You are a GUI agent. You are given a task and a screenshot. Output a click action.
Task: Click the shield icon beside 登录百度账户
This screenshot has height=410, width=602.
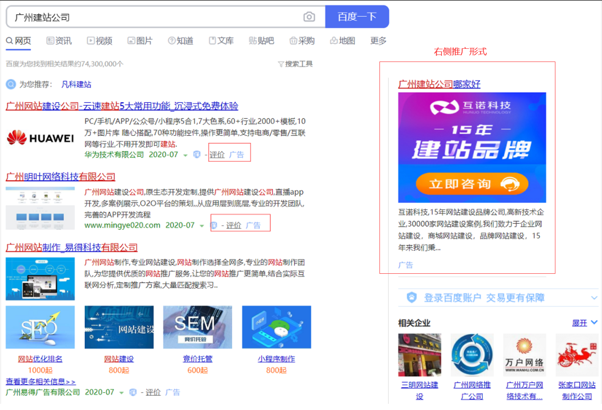click(412, 298)
